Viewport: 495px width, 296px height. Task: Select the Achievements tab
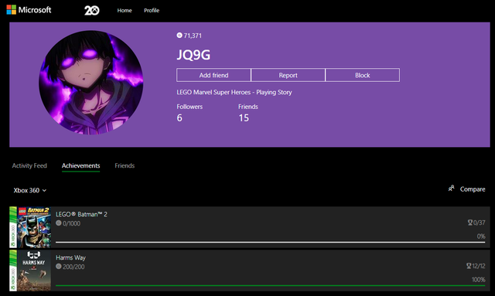click(80, 166)
